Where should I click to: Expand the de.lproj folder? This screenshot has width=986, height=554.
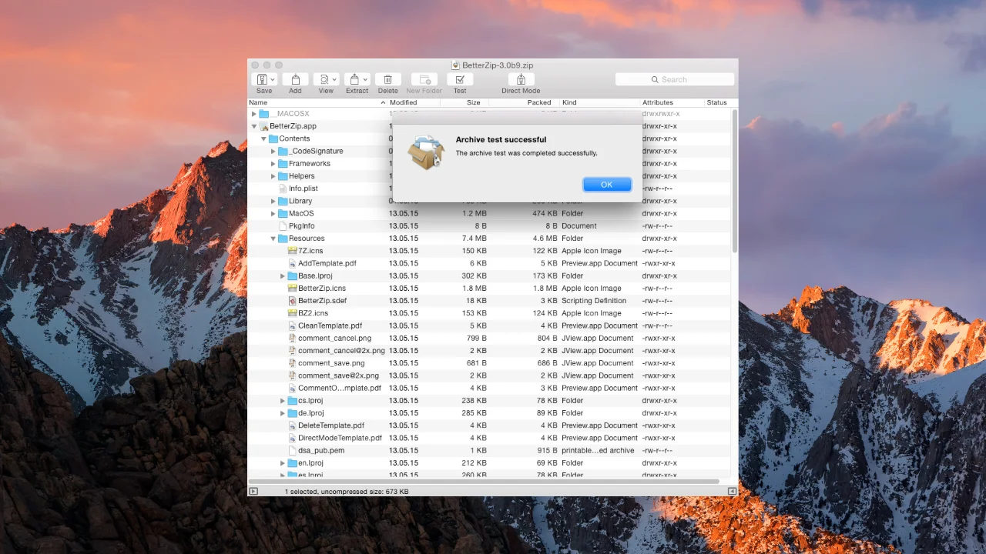[x=282, y=413]
